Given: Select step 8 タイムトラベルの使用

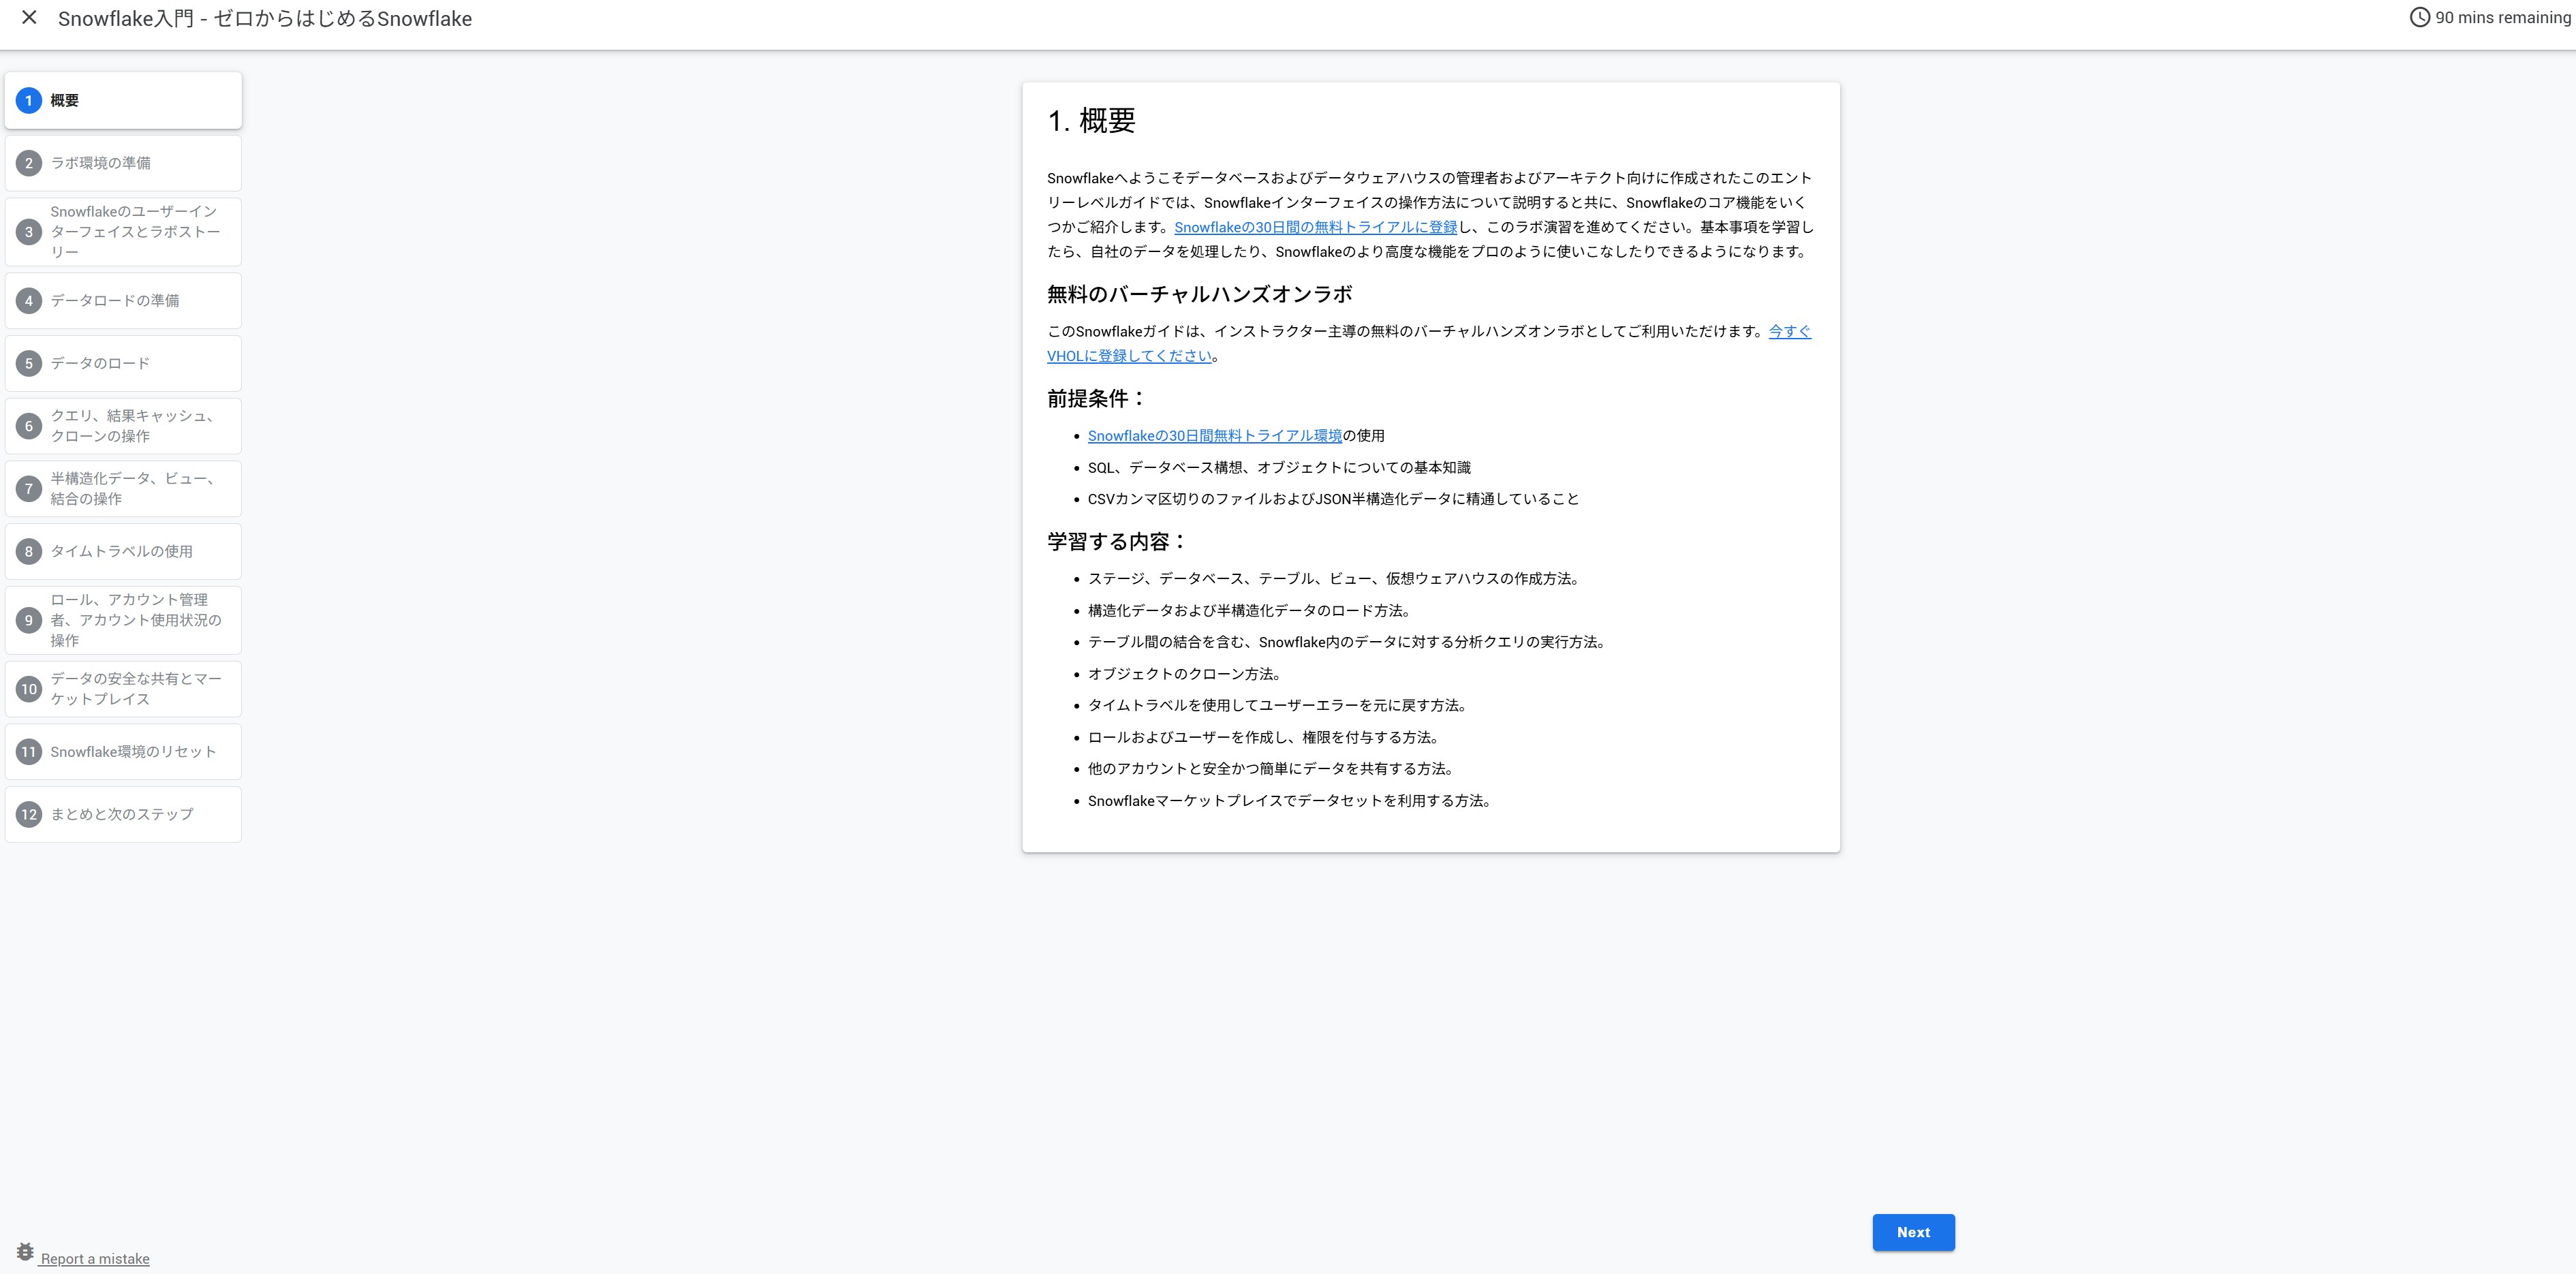Looking at the screenshot, I should (x=123, y=551).
